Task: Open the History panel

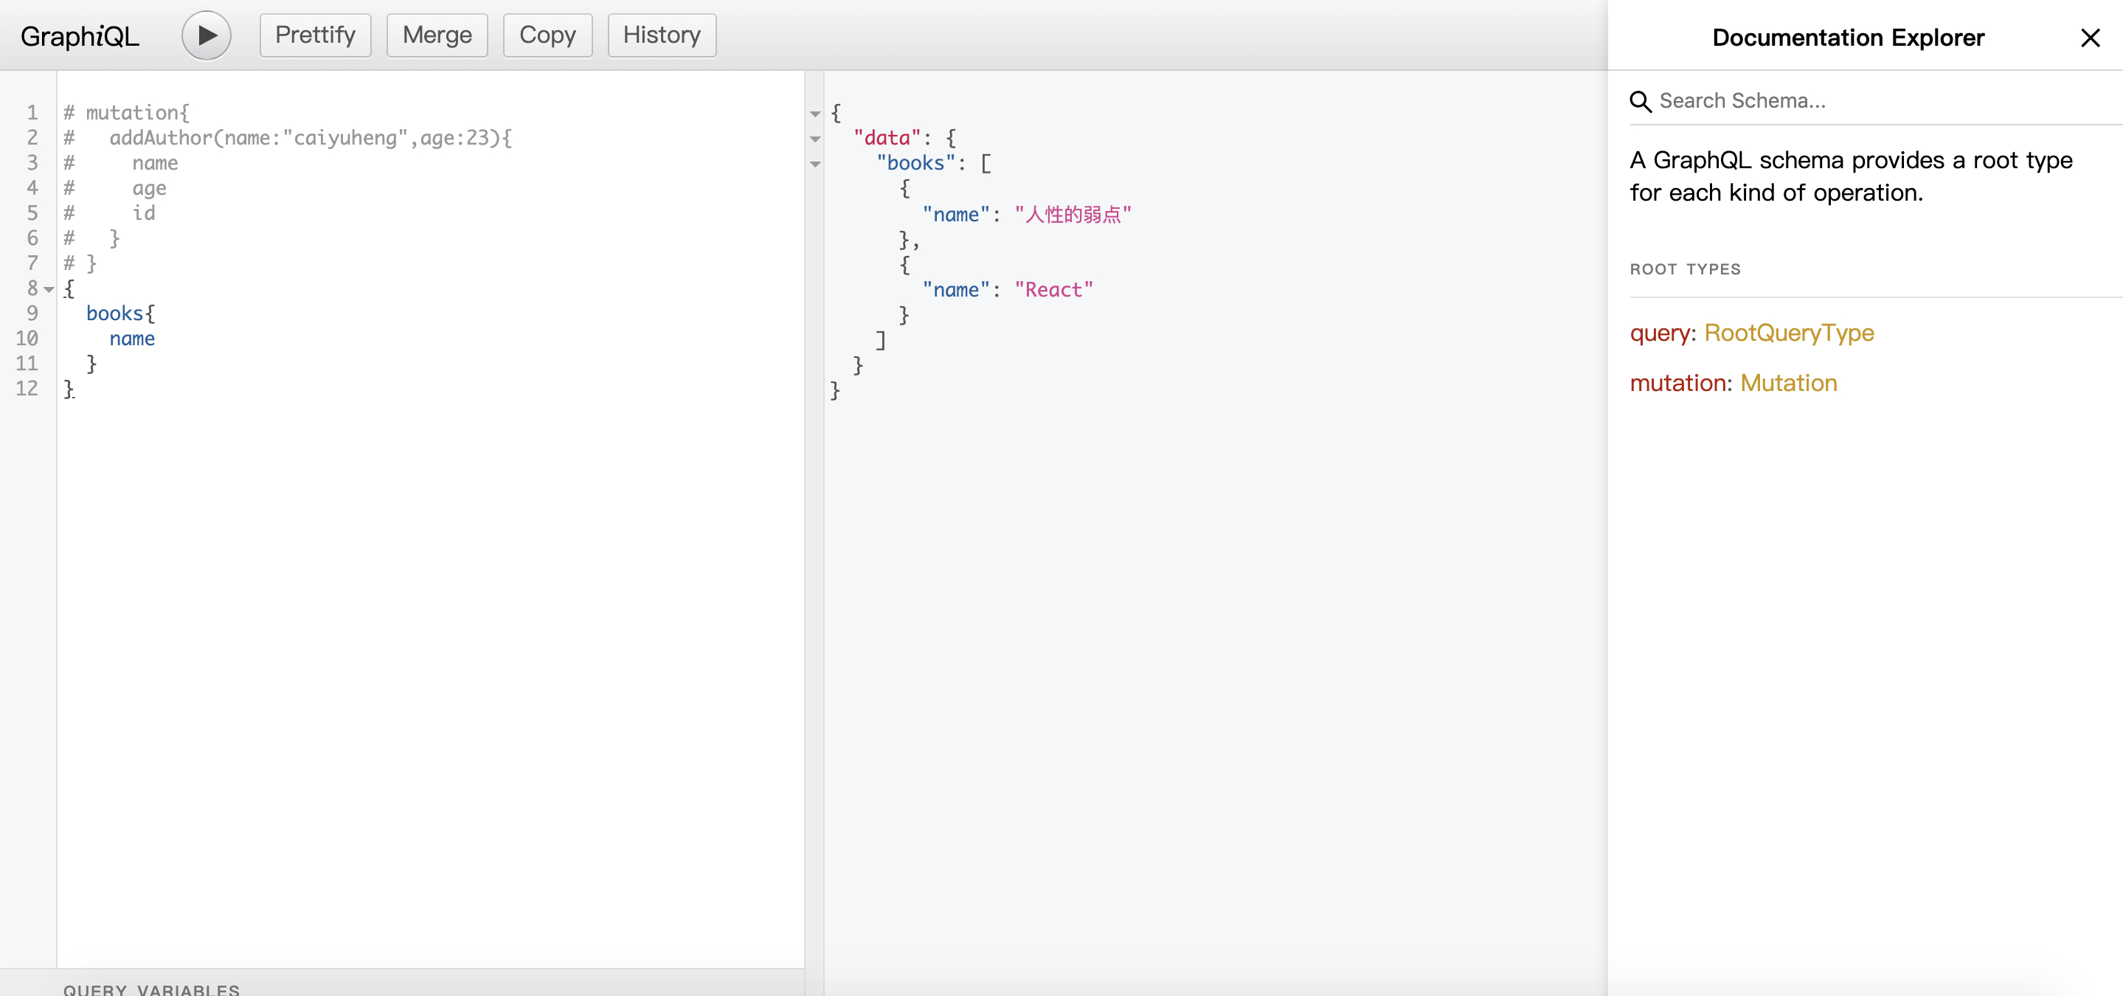Action: [661, 35]
